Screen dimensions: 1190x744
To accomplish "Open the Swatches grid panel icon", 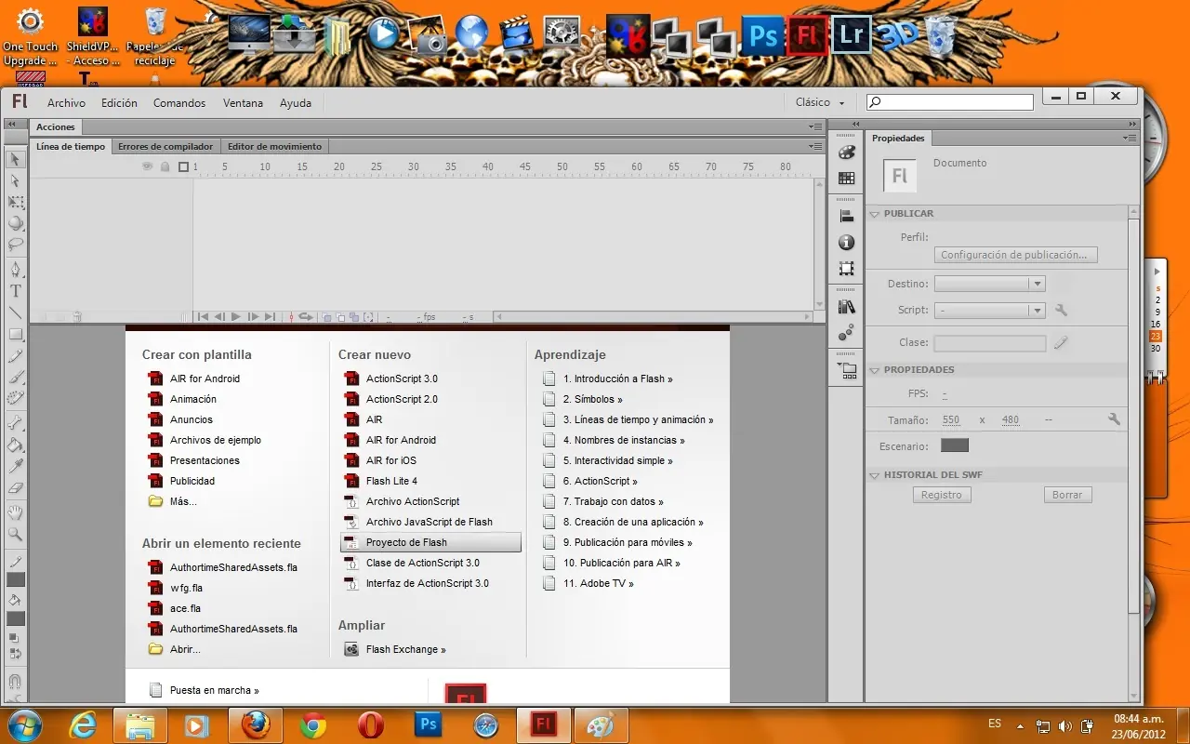I will click(846, 178).
